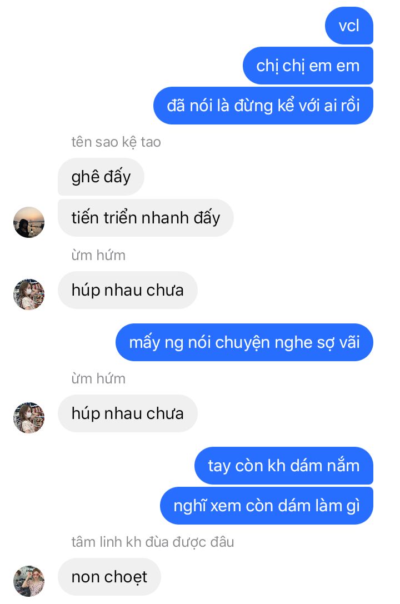The width and height of the screenshot is (400, 604).
Task: Click sender name 'tâm linh kh đùa được đâu'
Action: 152,542
